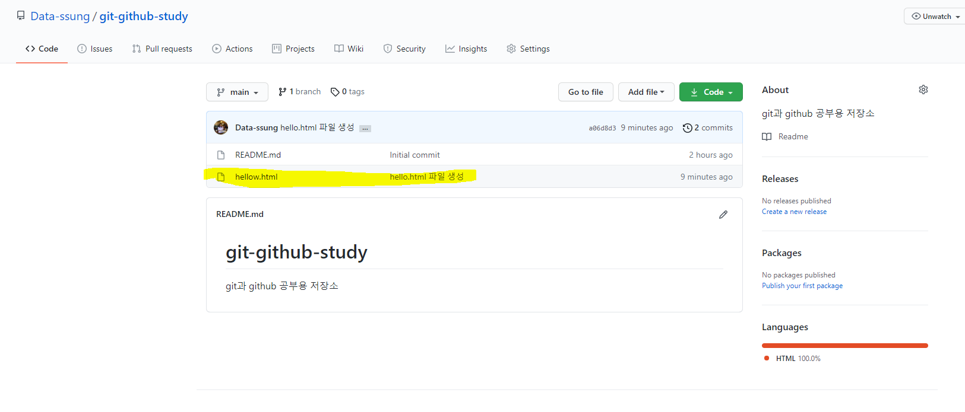Open the Pull requests tab

[x=162, y=49]
